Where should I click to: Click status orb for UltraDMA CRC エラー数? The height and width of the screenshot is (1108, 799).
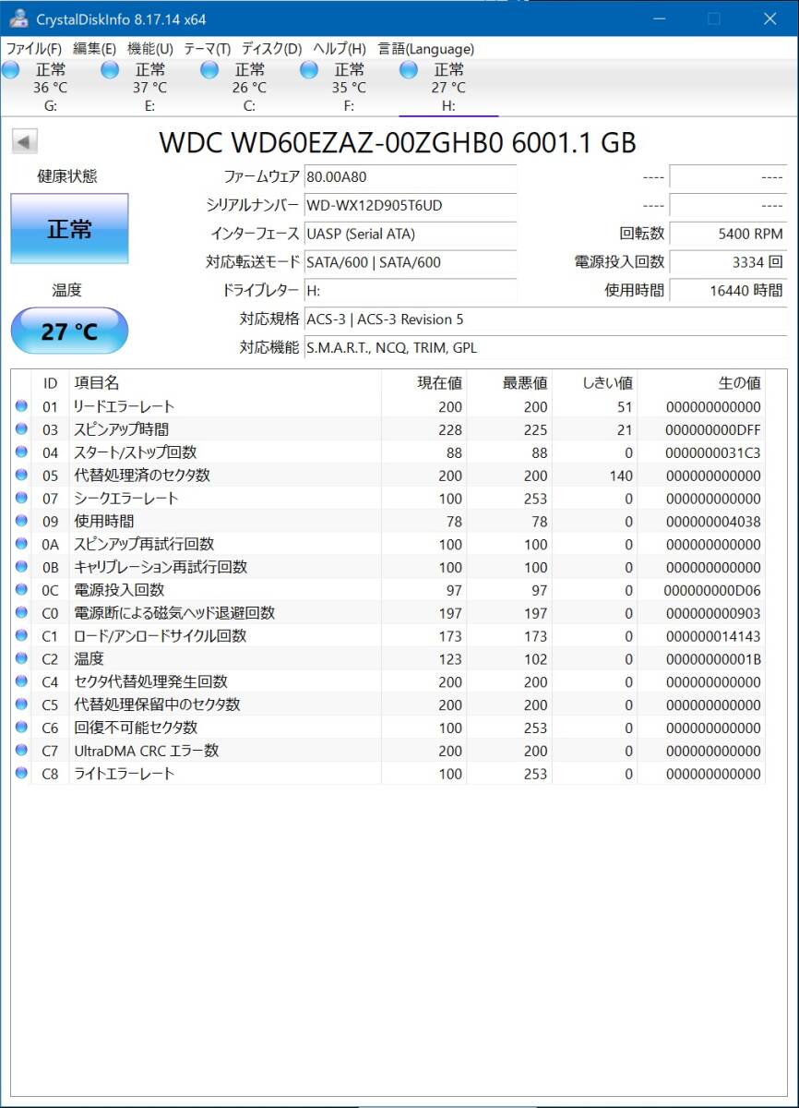(21, 751)
